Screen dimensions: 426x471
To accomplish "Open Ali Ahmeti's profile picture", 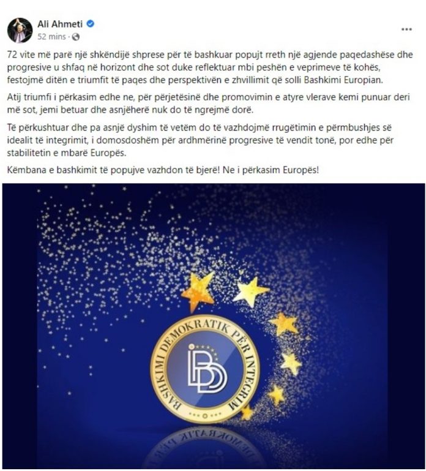I will coord(20,30).
